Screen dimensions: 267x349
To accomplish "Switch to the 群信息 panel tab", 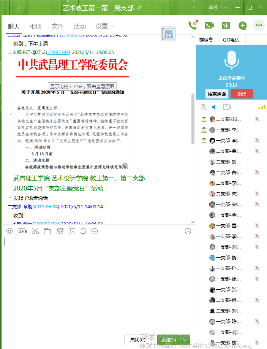I will coord(206,40).
